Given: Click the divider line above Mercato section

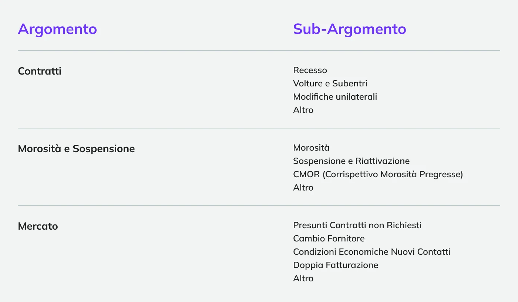Looking at the screenshot, I should click(259, 206).
